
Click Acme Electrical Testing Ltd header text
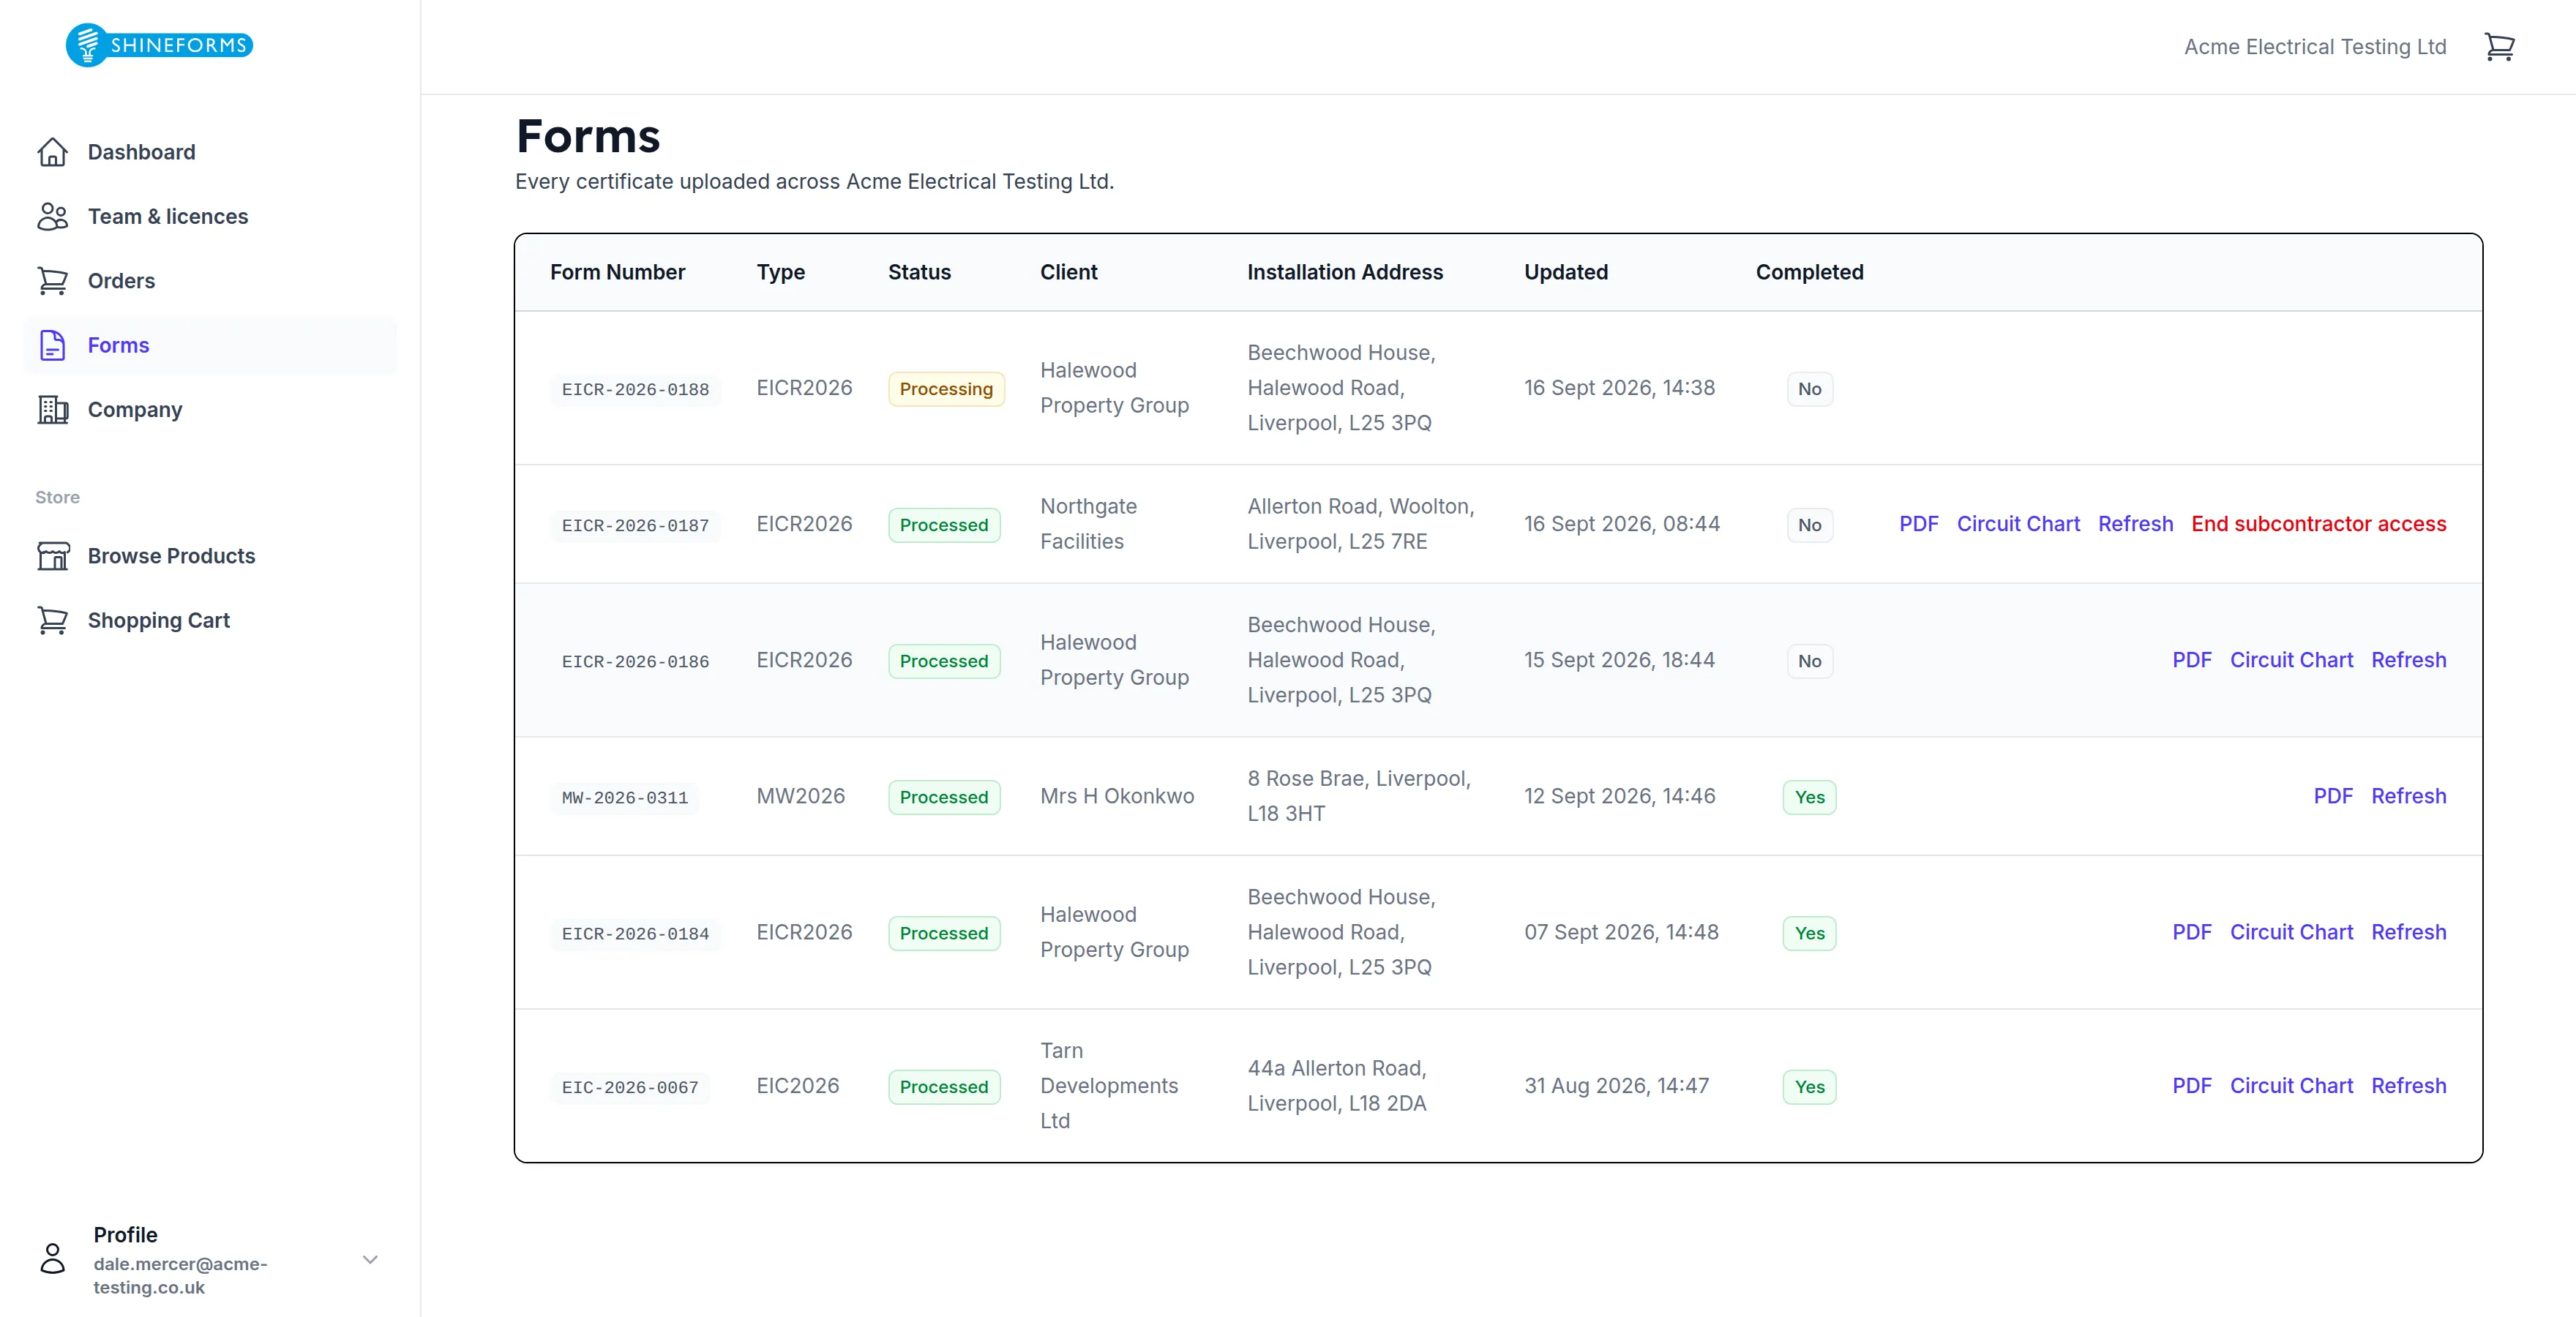point(2315,47)
